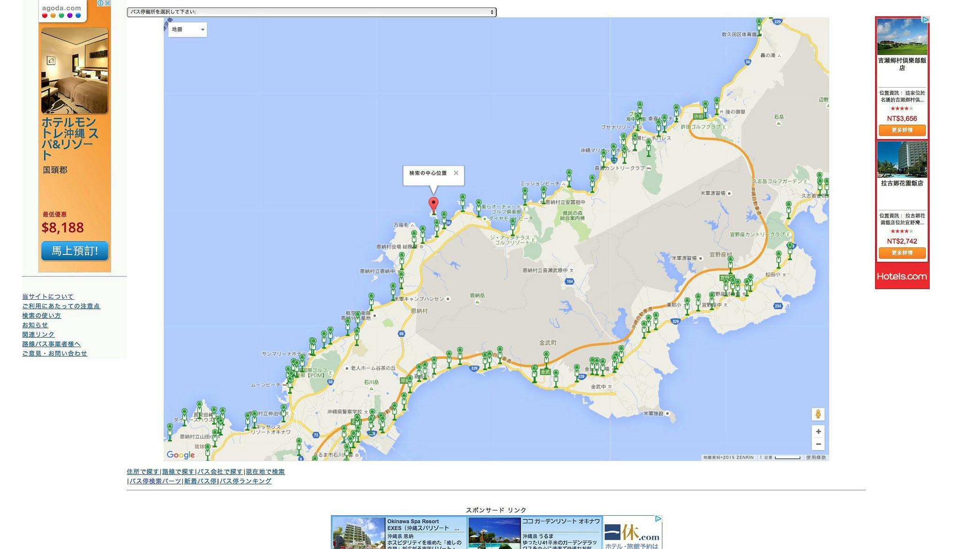Screen dimensions: 960x549
Task: Open 検索の使い方 link
Action: point(41,315)
